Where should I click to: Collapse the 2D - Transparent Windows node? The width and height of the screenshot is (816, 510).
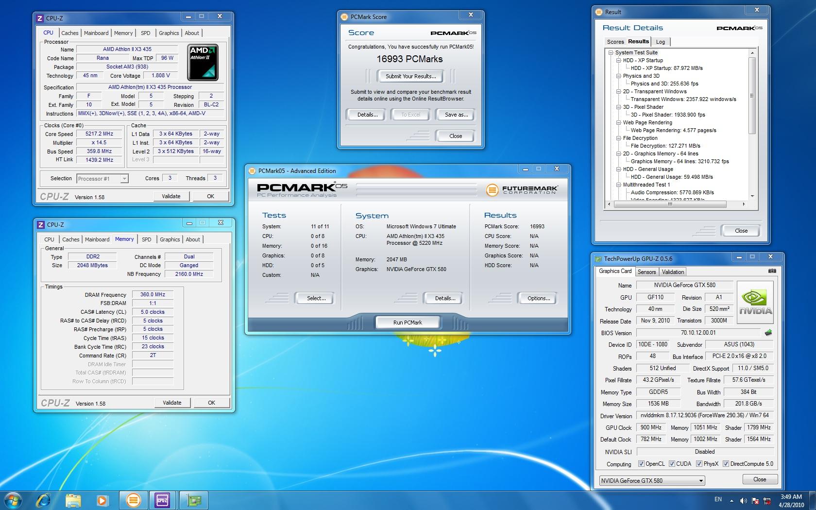618,91
